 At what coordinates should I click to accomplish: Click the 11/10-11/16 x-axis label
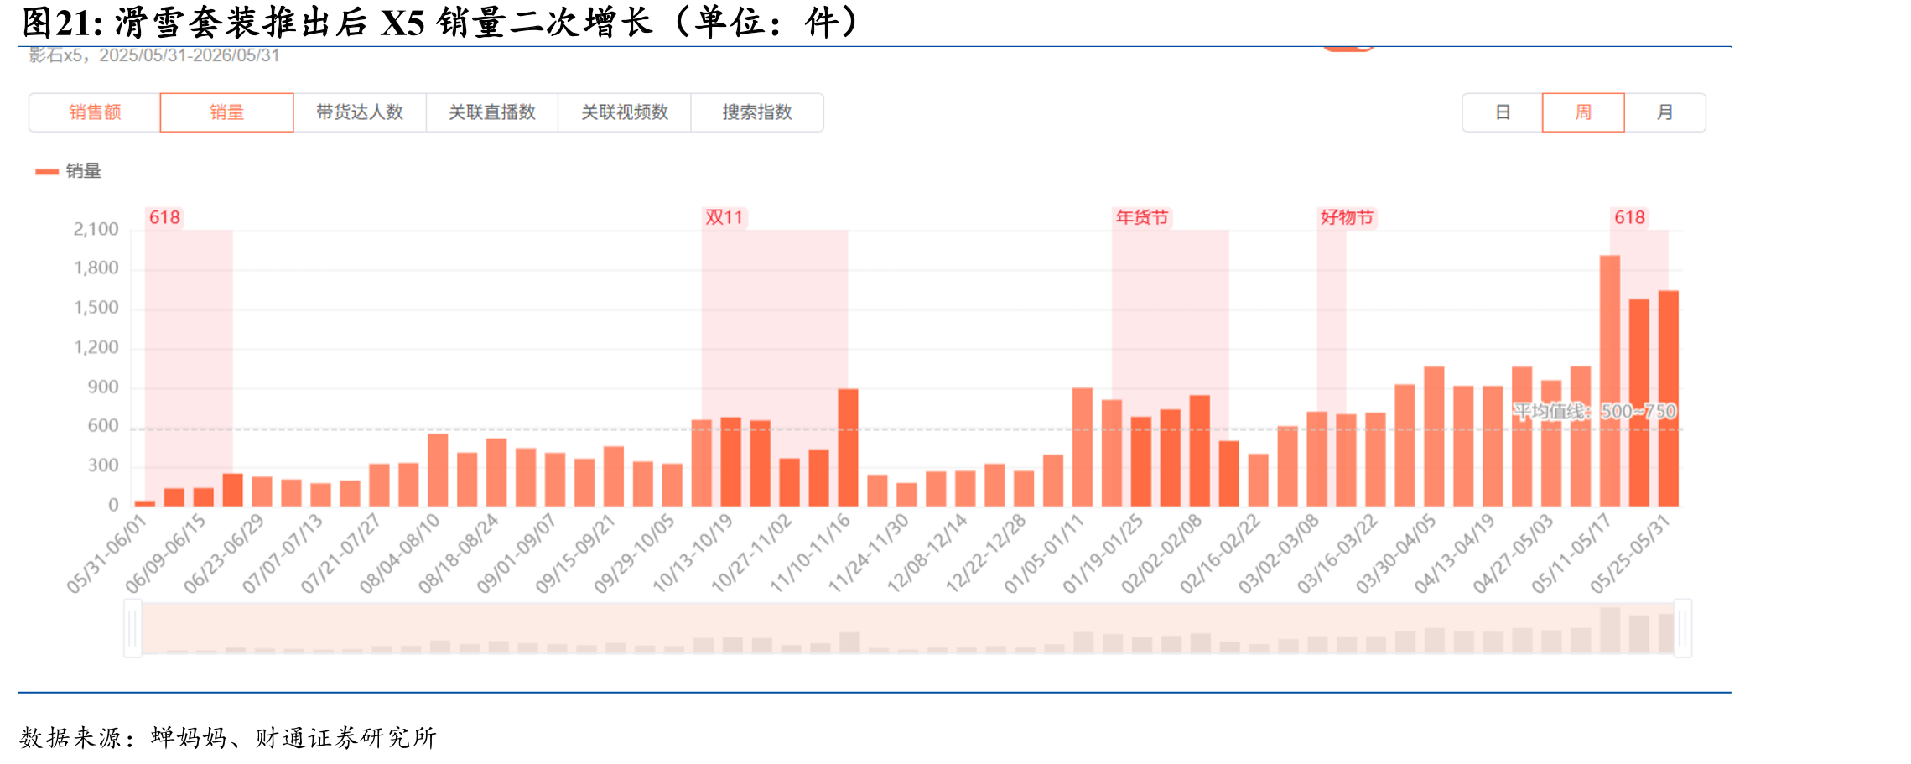[810, 554]
